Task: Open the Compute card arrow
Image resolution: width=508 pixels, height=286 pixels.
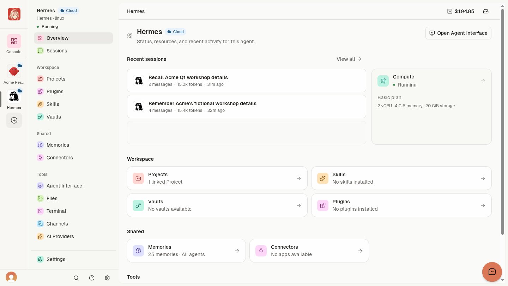Action: tap(483, 81)
